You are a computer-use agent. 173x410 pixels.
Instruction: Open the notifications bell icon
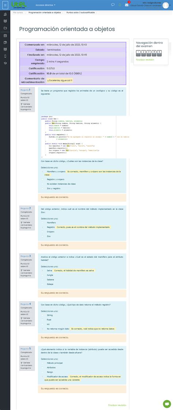(120, 5)
